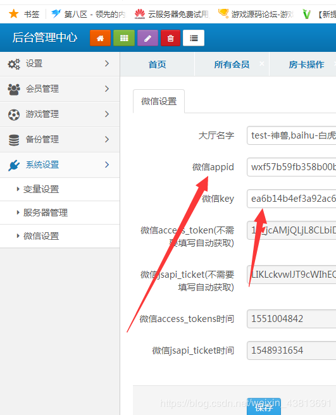Open 变量设置 in the sidebar

coord(41,189)
